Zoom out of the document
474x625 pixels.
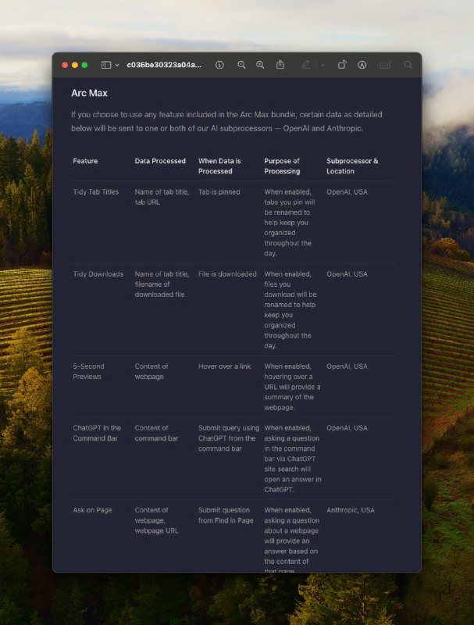click(241, 65)
